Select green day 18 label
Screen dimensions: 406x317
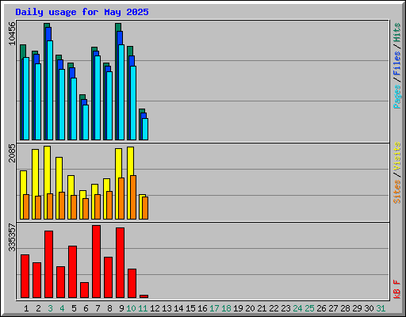[226, 308]
